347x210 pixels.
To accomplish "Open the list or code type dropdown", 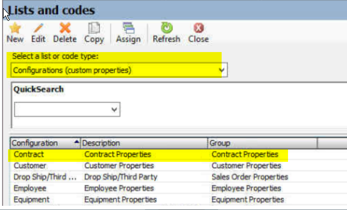I will pyautogui.click(x=119, y=70).
